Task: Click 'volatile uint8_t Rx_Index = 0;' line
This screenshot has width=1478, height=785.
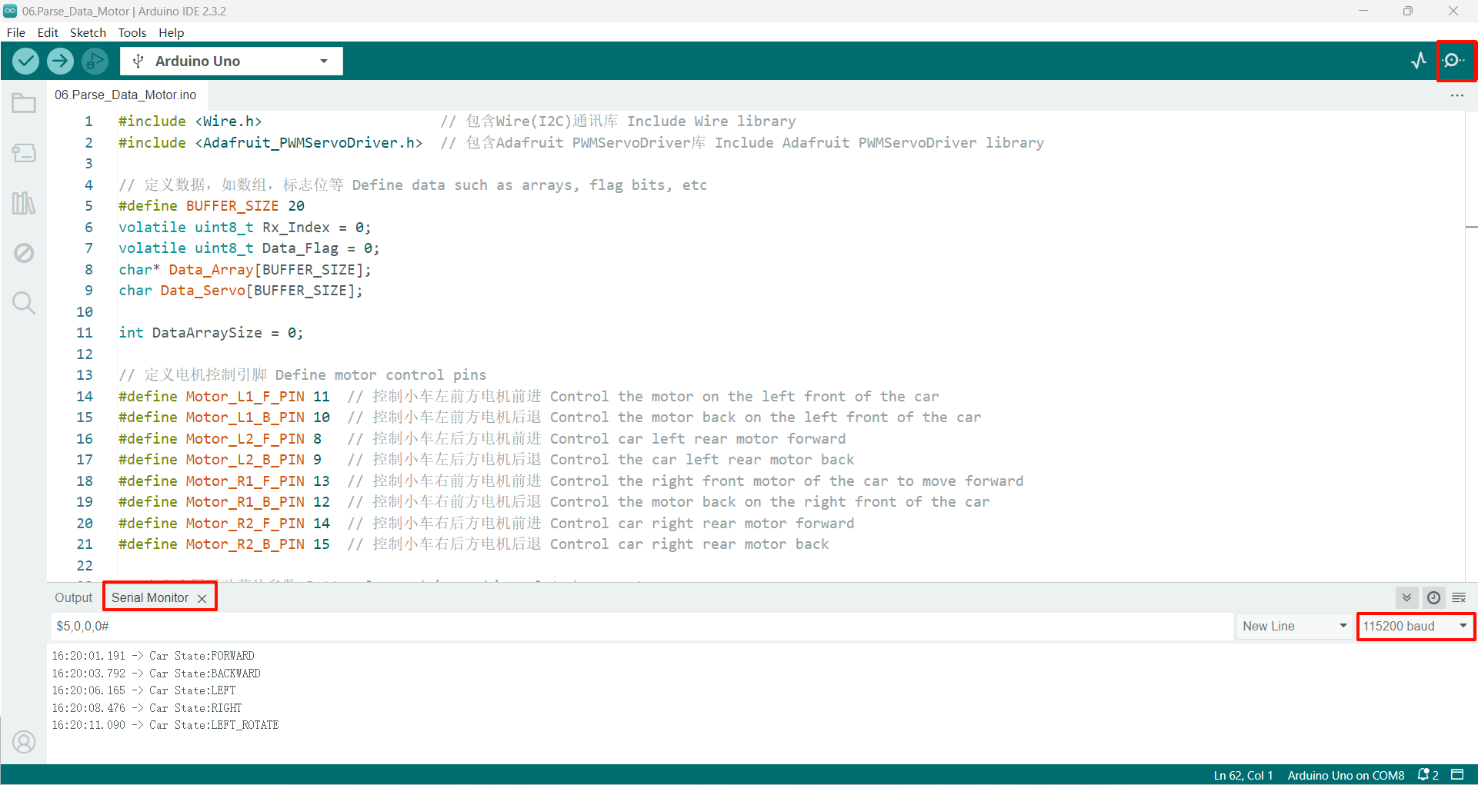Action: pyautogui.click(x=245, y=227)
